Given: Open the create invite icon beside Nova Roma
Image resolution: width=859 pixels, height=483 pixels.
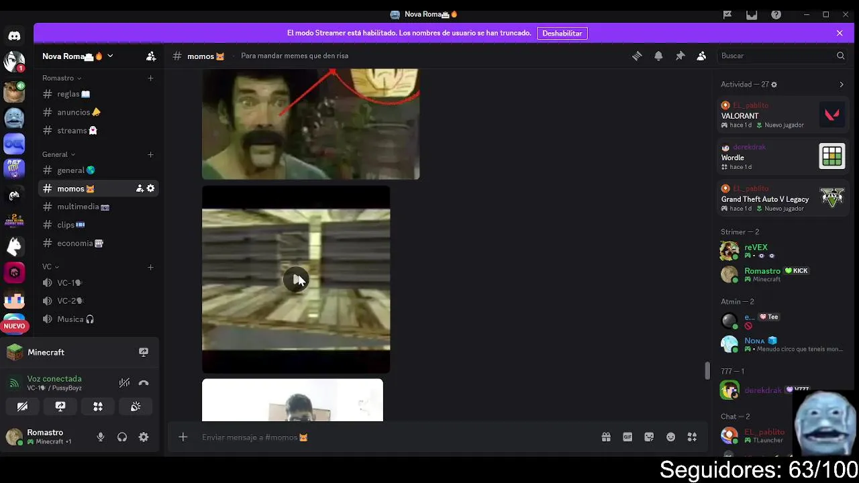Looking at the screenshot, I should click(x=151, y=56).
